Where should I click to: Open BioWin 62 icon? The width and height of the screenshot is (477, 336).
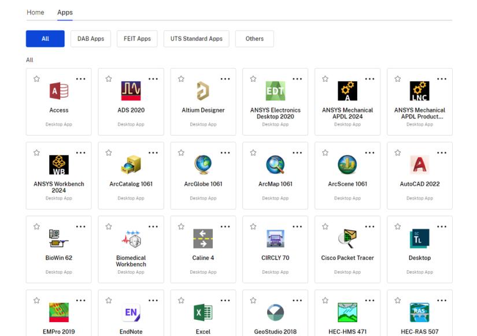(x=59, y=238)
